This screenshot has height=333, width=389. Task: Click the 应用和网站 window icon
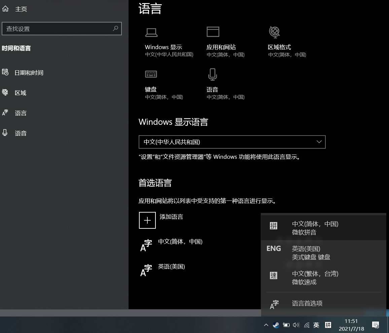(x=213, y=32)
